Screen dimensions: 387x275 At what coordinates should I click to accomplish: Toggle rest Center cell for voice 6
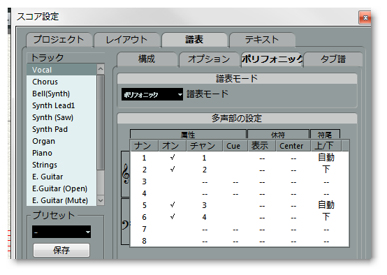click(293, 217)
